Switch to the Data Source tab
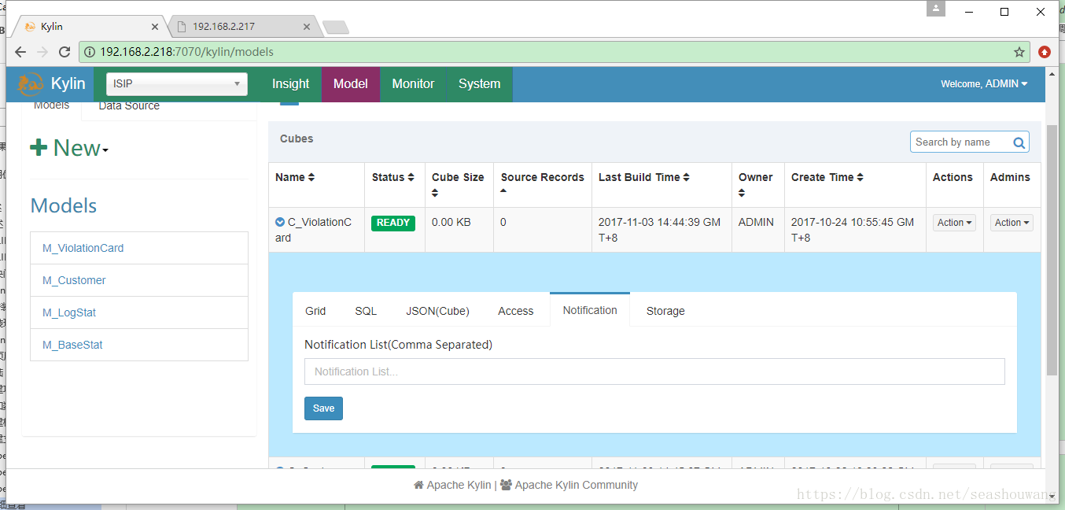Screen dimensions: 1065x510 pos(129,106)
